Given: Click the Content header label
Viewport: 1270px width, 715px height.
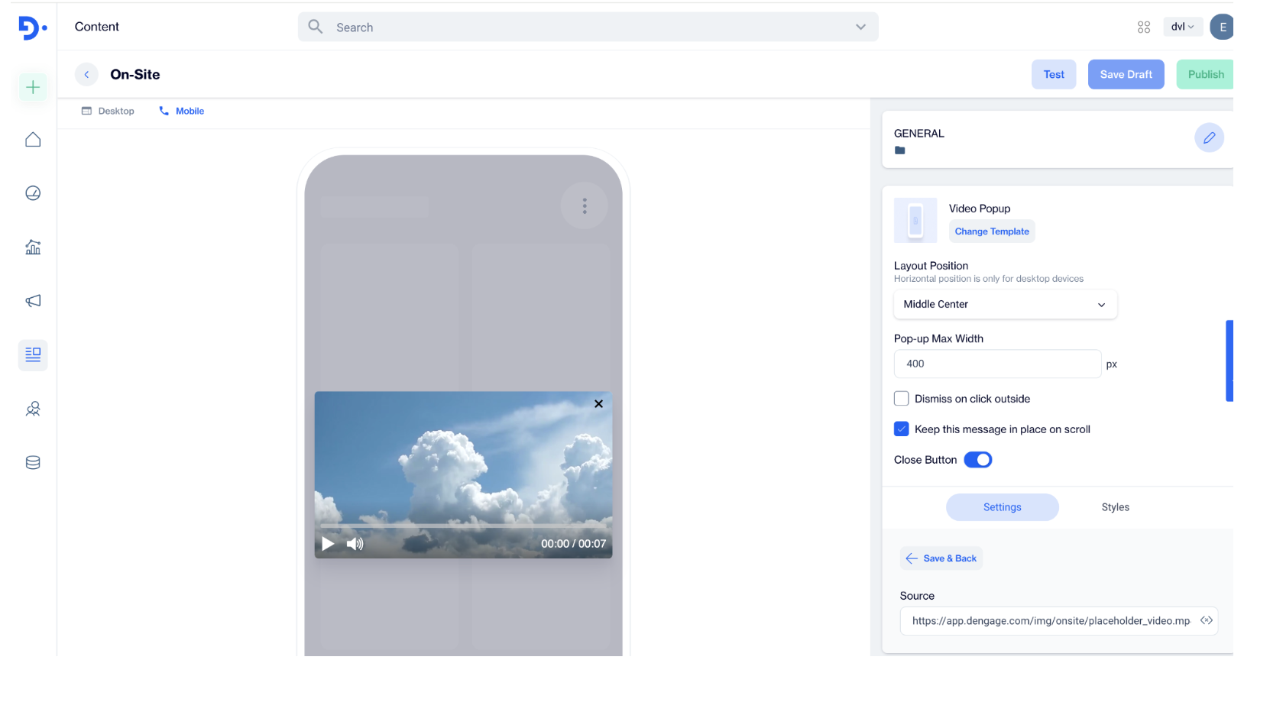Looking at the screenshot, I should click(x=97, y=27).
